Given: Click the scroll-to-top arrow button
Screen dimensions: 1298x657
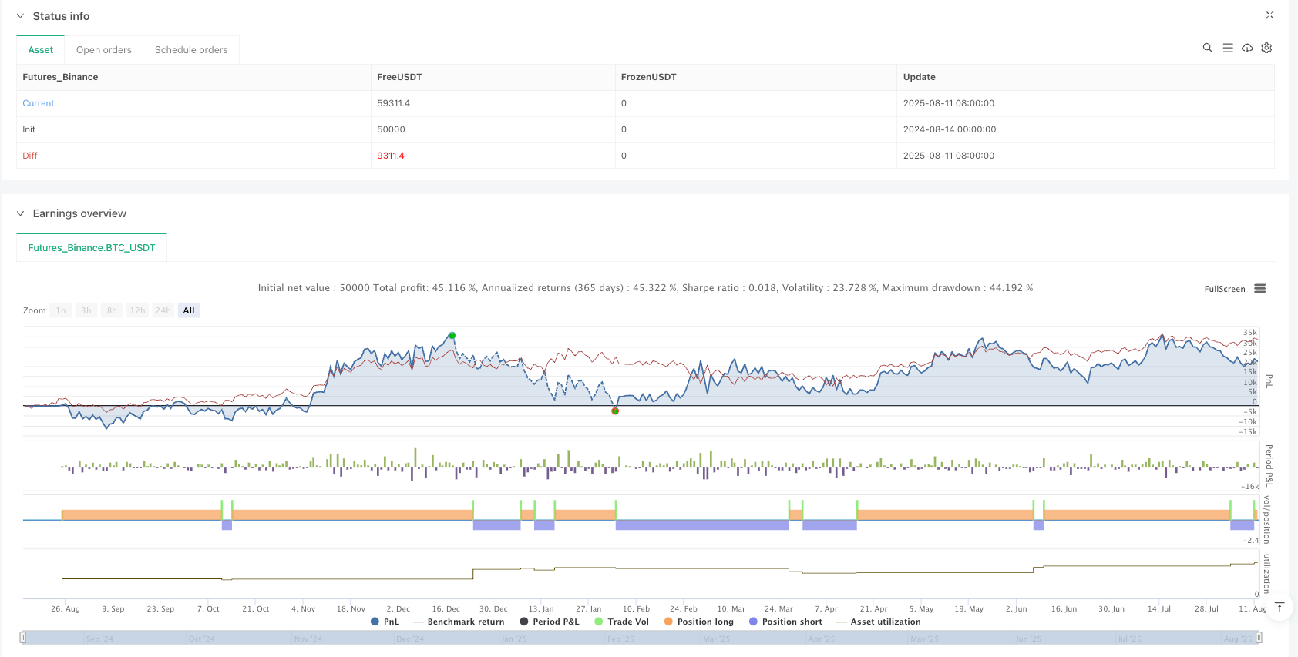Looking at the screenshot, I should coord(1280,607).
